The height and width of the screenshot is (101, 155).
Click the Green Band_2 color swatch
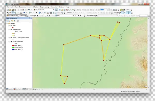click(13, 48)
